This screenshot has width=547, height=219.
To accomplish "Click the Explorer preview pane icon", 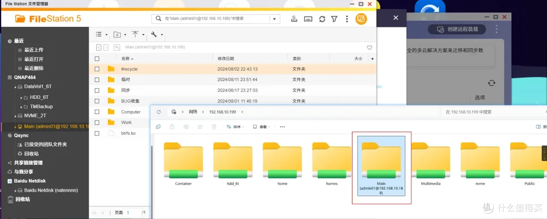I will (x=539, y=127).
